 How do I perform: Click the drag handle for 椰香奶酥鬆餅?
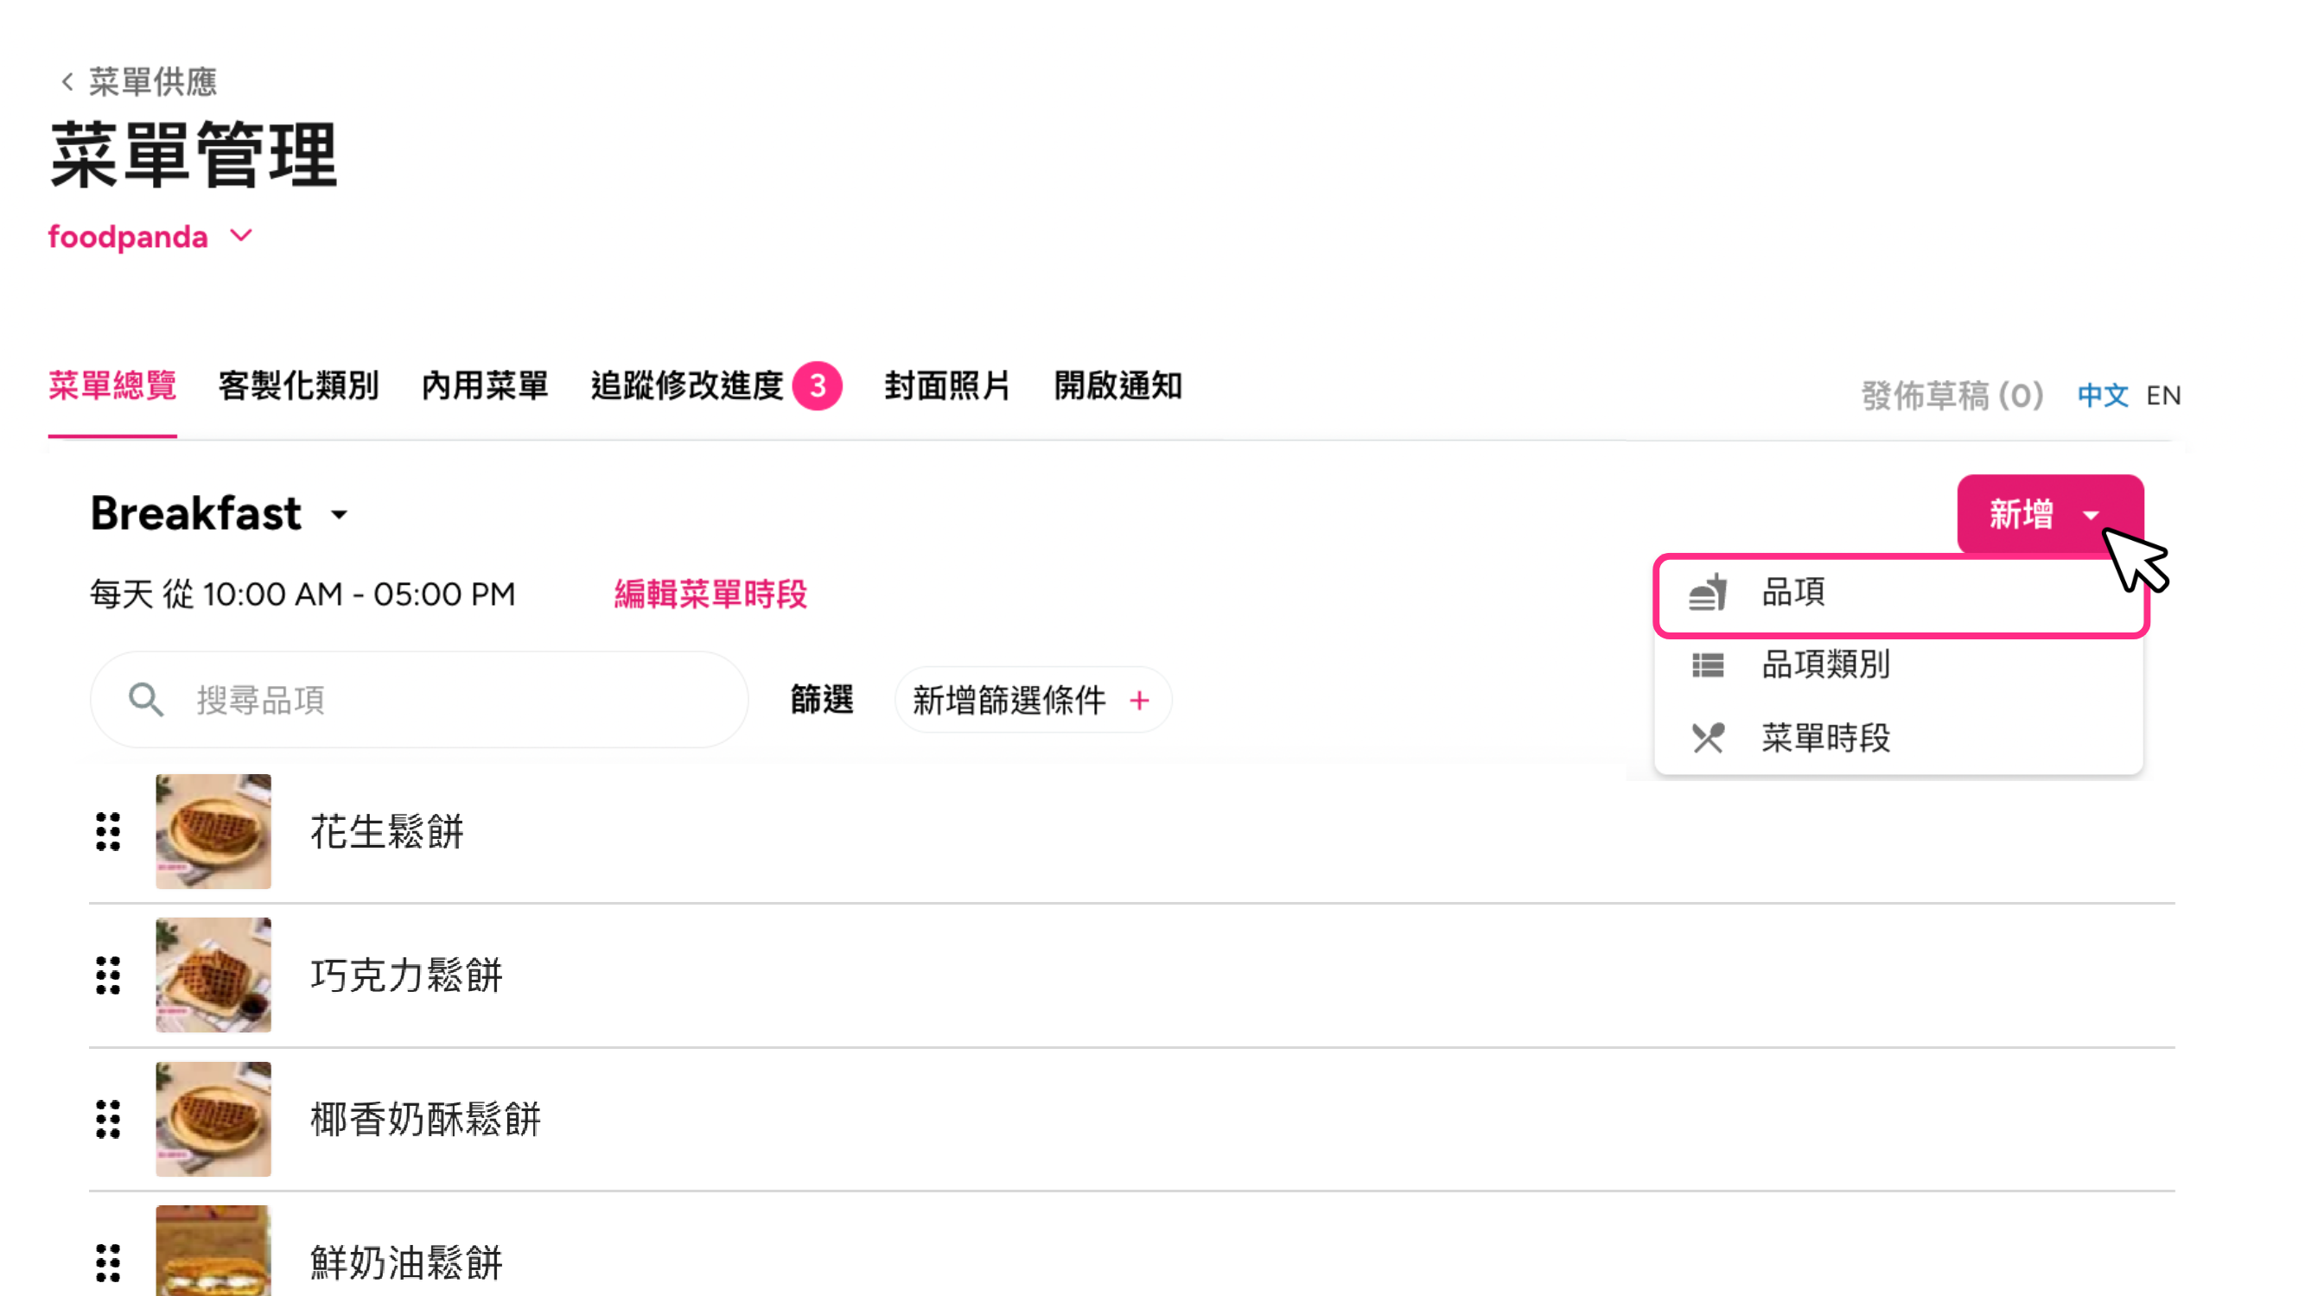pos(108,1119)
